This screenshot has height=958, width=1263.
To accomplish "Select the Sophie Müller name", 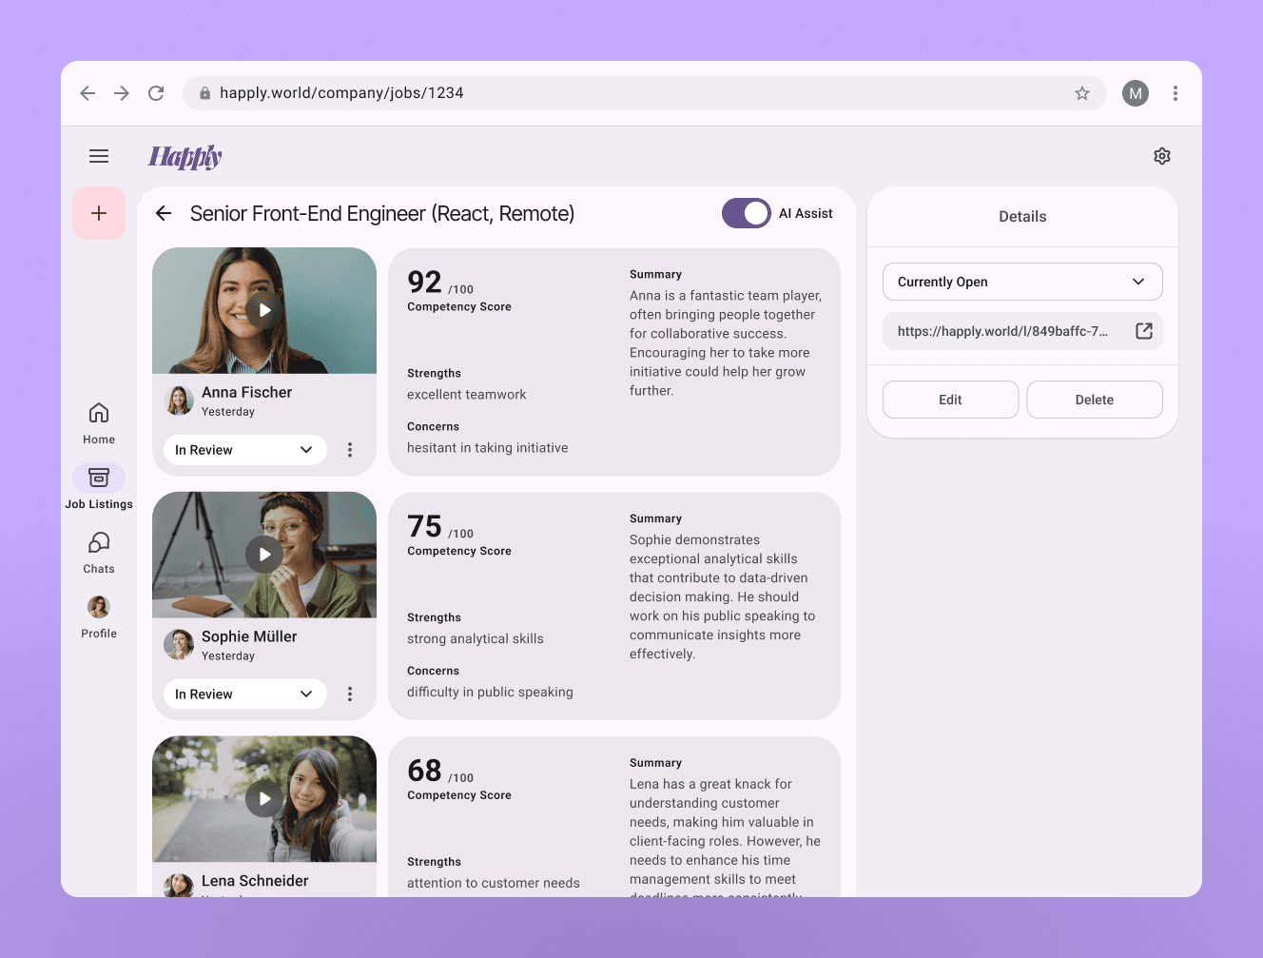I will coord(249,636).
